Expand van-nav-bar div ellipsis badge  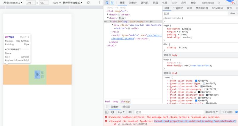point(129,28)
